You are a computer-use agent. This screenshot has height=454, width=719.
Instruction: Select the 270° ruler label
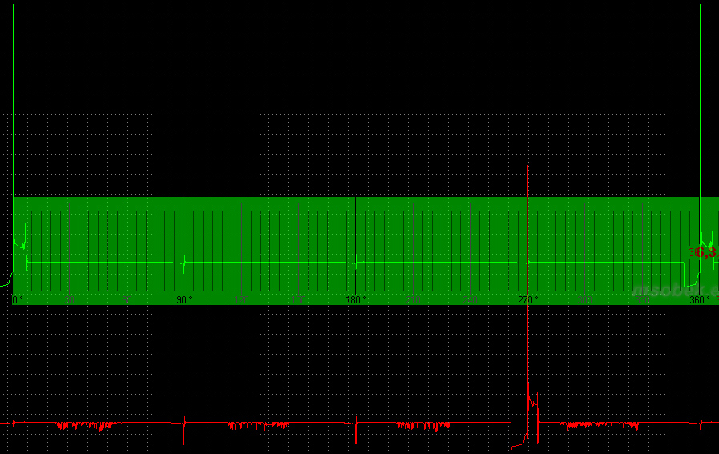click(x=527, y=300)
